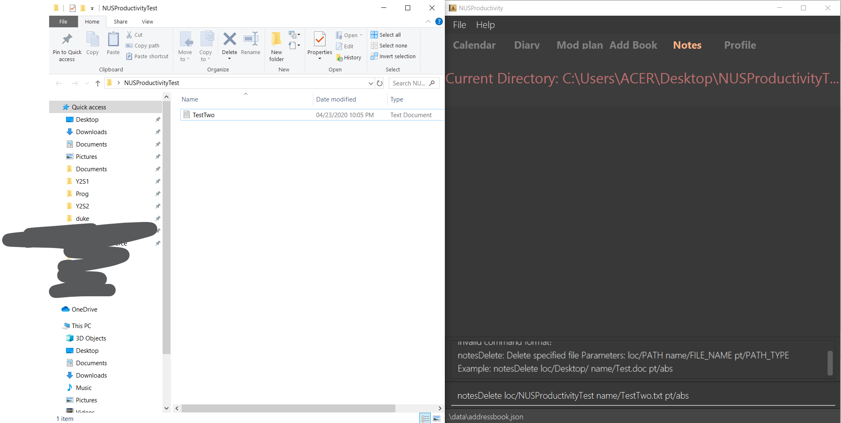Image resolution: width=841 pixels, height=423 pixels.
Task: Click the Explorer help question mark icon
Action: pyautogui.click(x=439, y=21)
